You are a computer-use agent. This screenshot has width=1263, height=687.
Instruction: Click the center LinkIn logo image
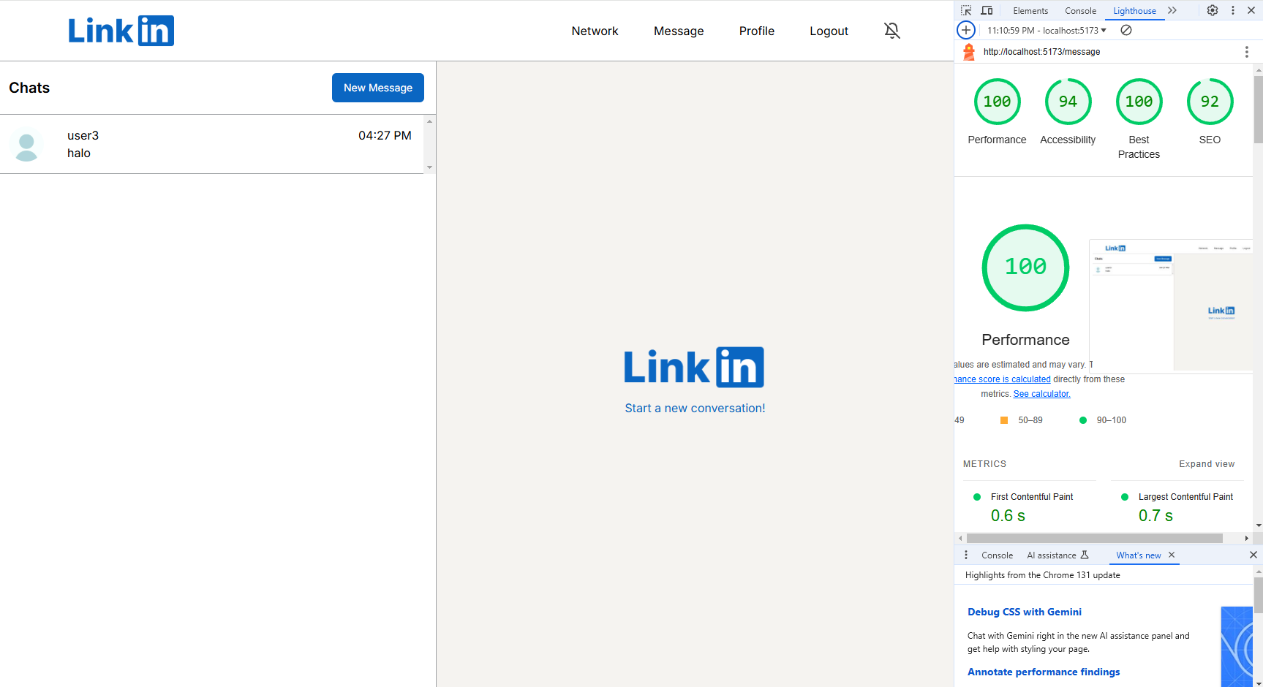coord(693,367)
